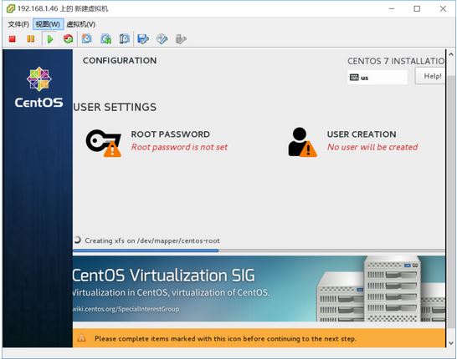Click the 'us' keyboard layout indicator
Image resolution: width=457 pixels, height=359 pixels.
coord(377,78)
